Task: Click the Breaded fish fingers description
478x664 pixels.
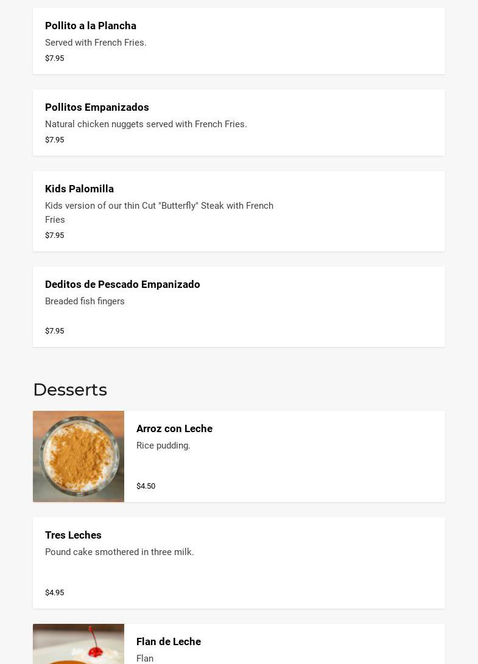Action: [85, 301]
